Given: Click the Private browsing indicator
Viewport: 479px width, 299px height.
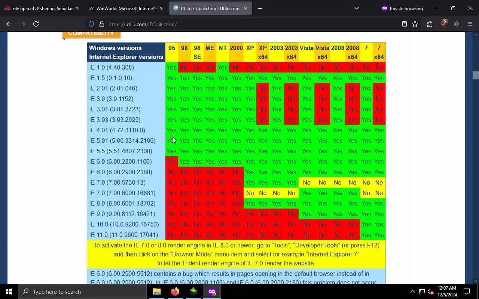Looking at the screenshot, I should pyautogui.click(x=402, y=8).
